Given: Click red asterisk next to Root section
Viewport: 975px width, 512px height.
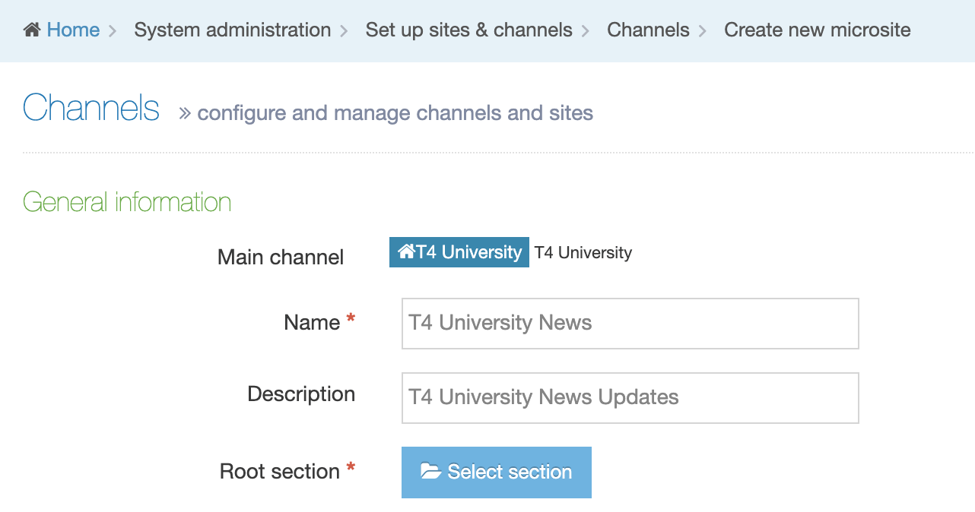Looking at the screenshot, I should pos(351,470).
